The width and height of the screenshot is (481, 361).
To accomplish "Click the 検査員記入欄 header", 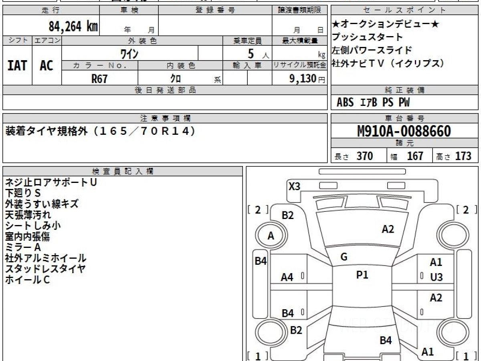I will pyautogui.click(x=123, y=171).
